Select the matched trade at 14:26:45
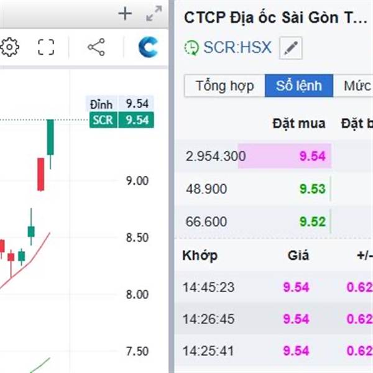This screenshot has width=373, height=373. (x=274, y=319)
